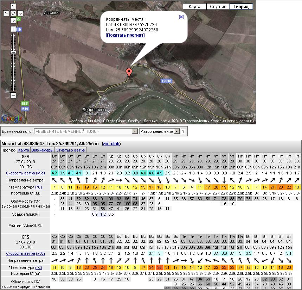Screen dimensions: 302x290
Task: Close the coordinates info balloon
Action: pyautogui.click(x=181, y=17)
